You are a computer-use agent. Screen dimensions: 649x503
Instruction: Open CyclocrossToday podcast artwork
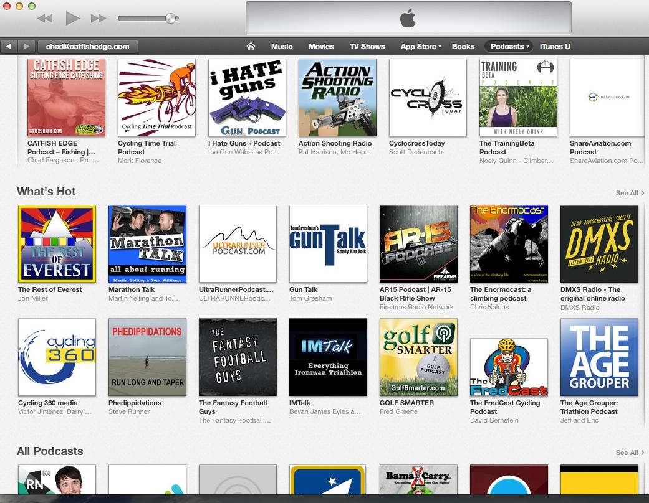point(428,98)
